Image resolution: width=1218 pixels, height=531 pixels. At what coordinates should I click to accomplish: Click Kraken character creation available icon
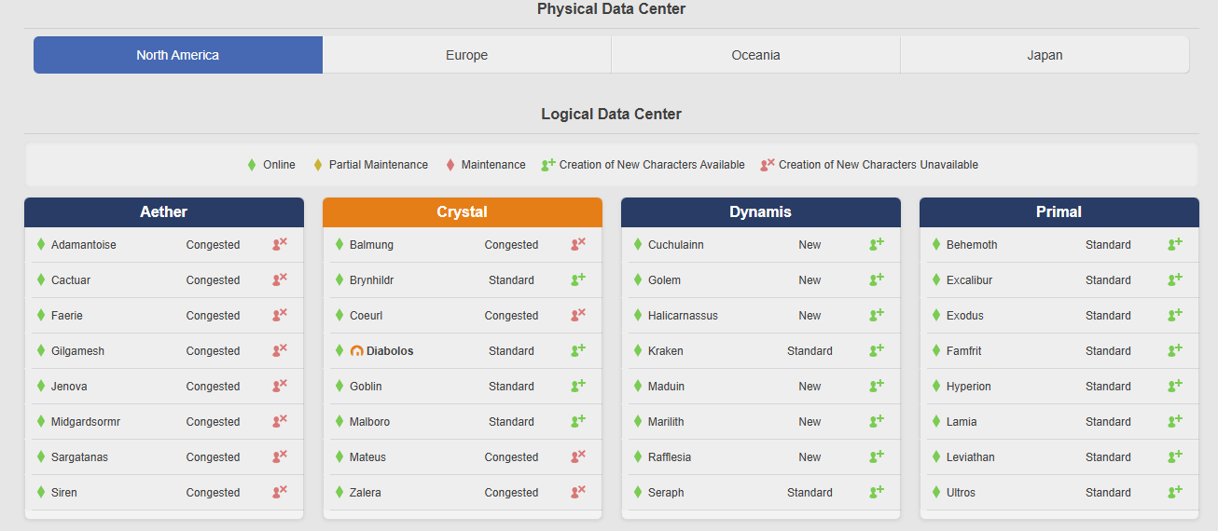[877, 350]
